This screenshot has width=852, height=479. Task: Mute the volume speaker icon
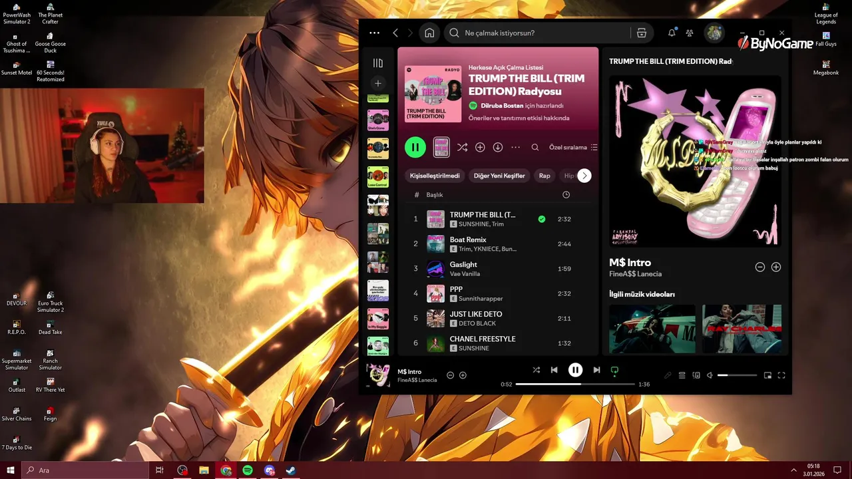pos(710,375)
